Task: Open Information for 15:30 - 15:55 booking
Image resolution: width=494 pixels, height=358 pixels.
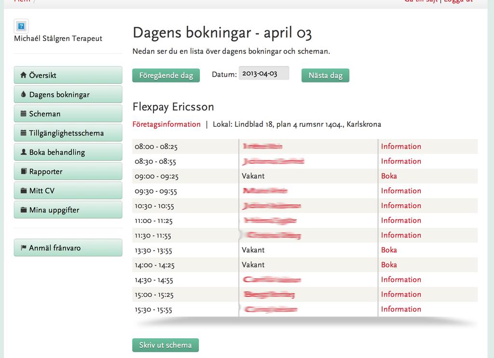Action: tap(401, 309)
